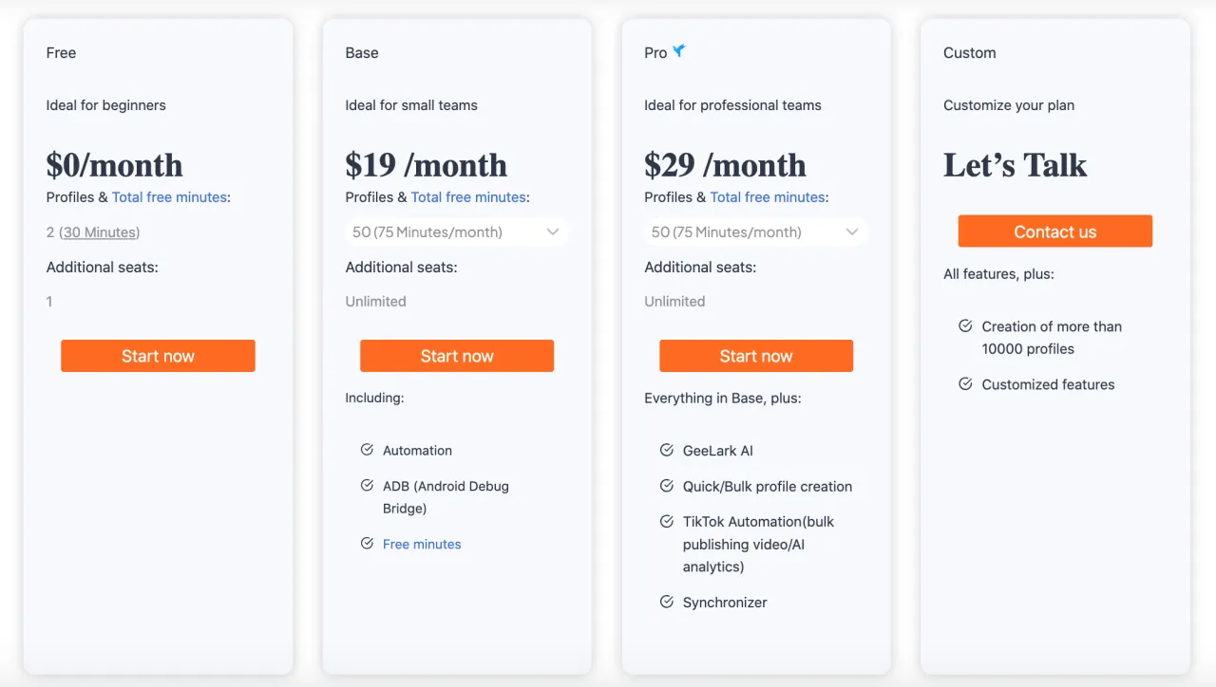Click the checkmark beside Creation of more than 10000 profiles

click(965, 325)
